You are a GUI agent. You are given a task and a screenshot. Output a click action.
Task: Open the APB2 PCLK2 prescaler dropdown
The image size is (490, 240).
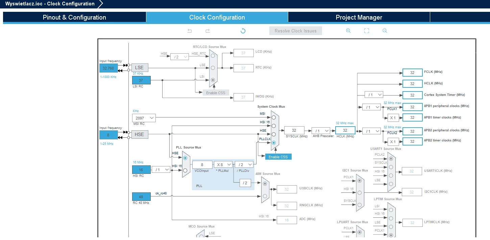coord(371,131)
